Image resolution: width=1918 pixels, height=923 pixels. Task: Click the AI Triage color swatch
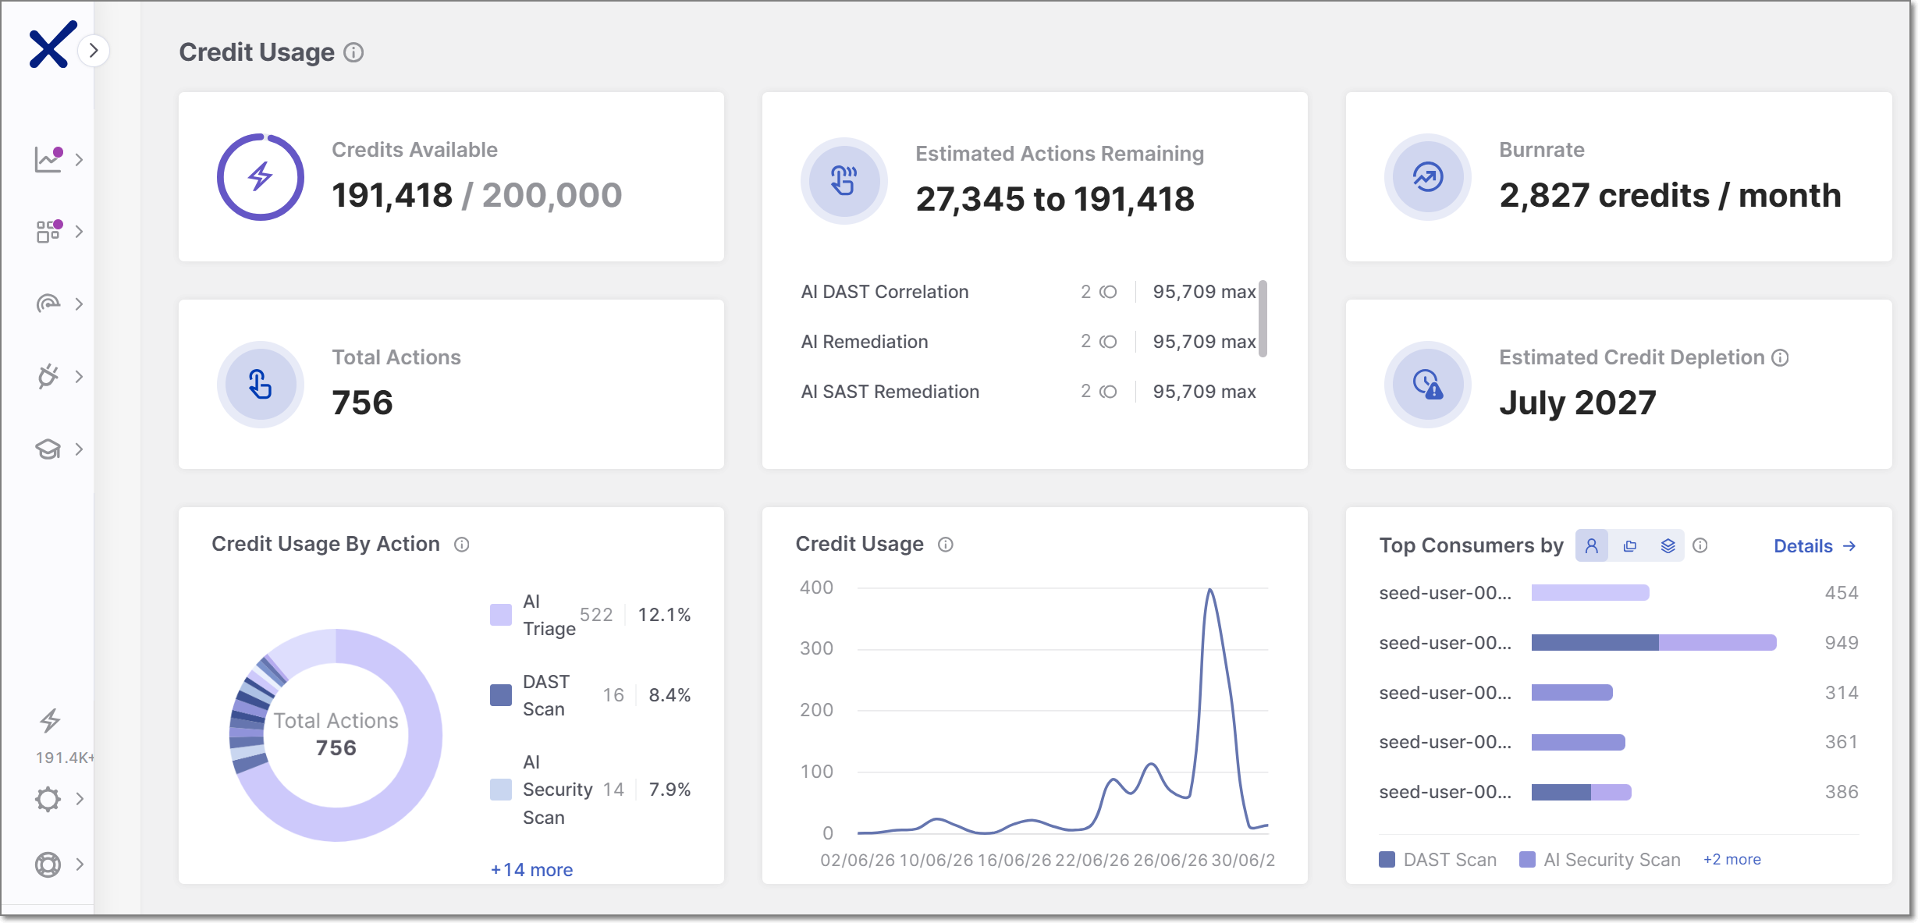coord(501,615)
